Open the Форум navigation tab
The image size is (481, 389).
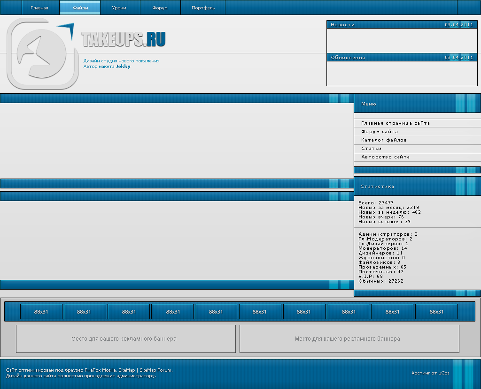(x=160, y=8)
